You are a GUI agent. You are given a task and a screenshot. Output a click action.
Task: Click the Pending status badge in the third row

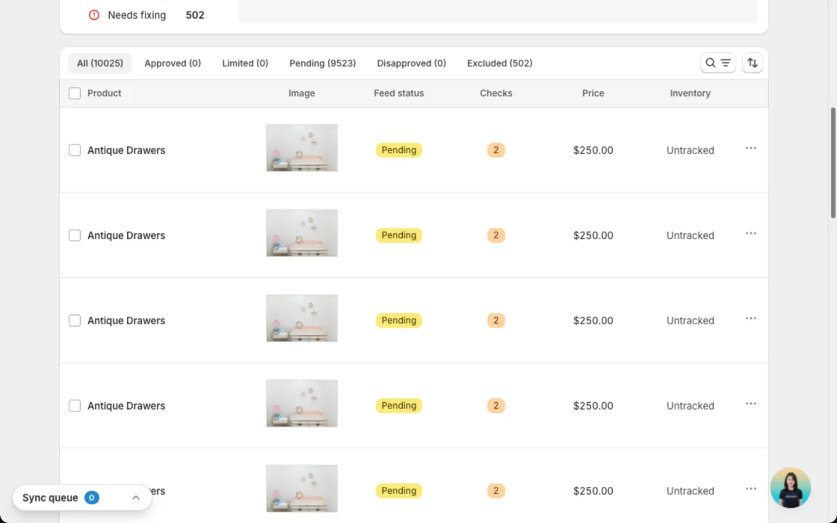coord(399,321)
